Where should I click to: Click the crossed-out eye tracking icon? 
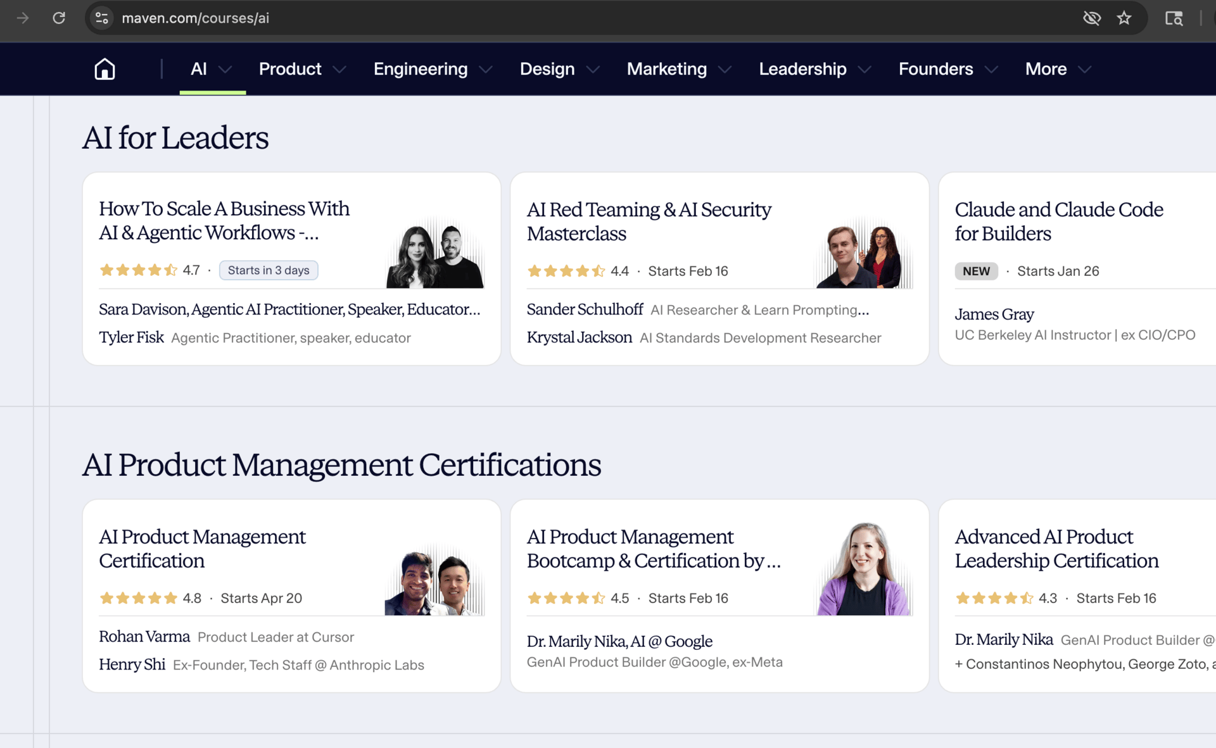1091,18
